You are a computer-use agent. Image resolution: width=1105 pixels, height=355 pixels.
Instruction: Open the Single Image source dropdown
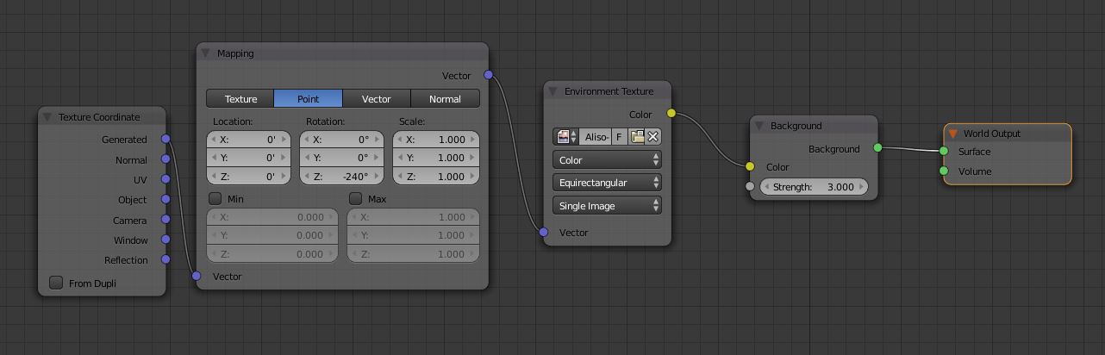click(x=607, y=206)
